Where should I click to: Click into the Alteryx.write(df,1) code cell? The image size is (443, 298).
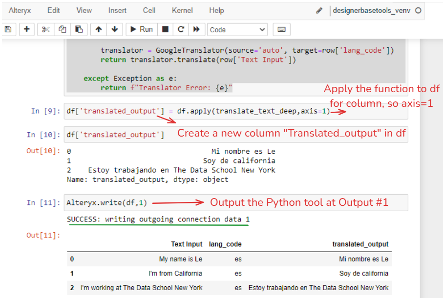tap(107, 202)
